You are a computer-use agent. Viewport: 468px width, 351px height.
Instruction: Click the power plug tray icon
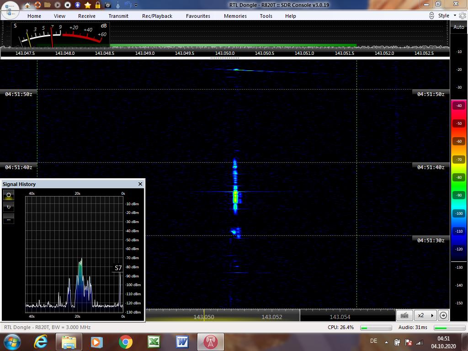coord(397,342)
